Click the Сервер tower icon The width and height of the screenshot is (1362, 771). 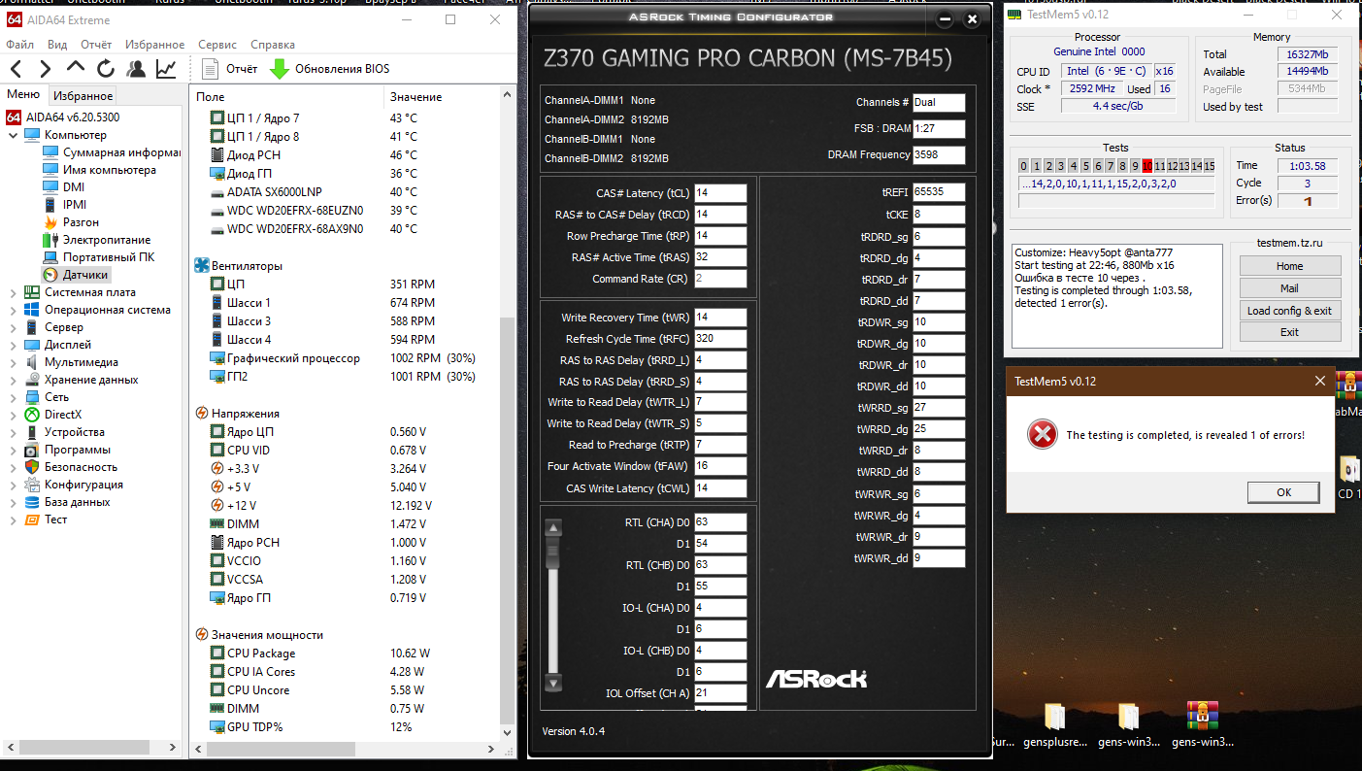tap(31, 327)
